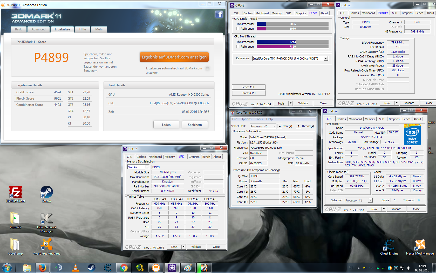Start the Stress CPU test
Screen dimensions: 436x273
click(249, 93)
